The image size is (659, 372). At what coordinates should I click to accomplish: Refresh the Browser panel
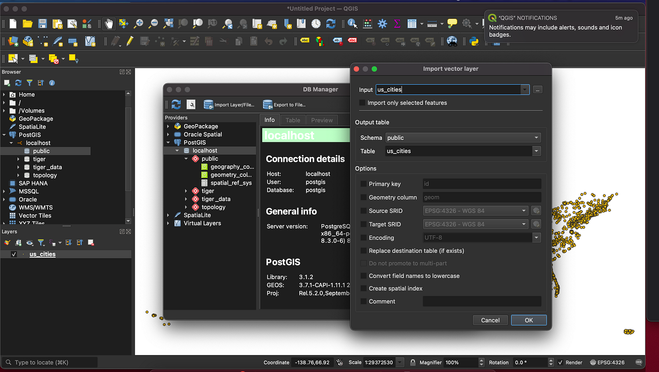[x=18, y=83]
